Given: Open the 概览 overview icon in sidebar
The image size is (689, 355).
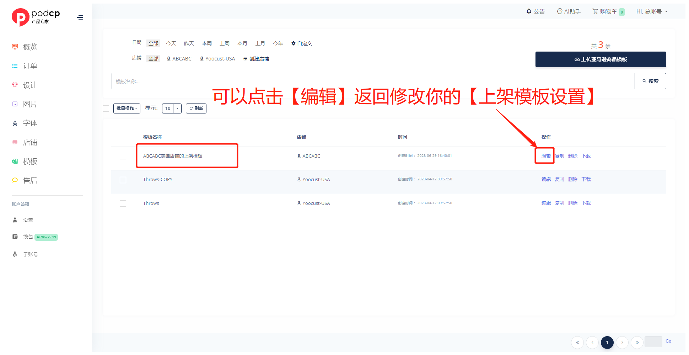Looking at the screenshot, I should 15,47.
